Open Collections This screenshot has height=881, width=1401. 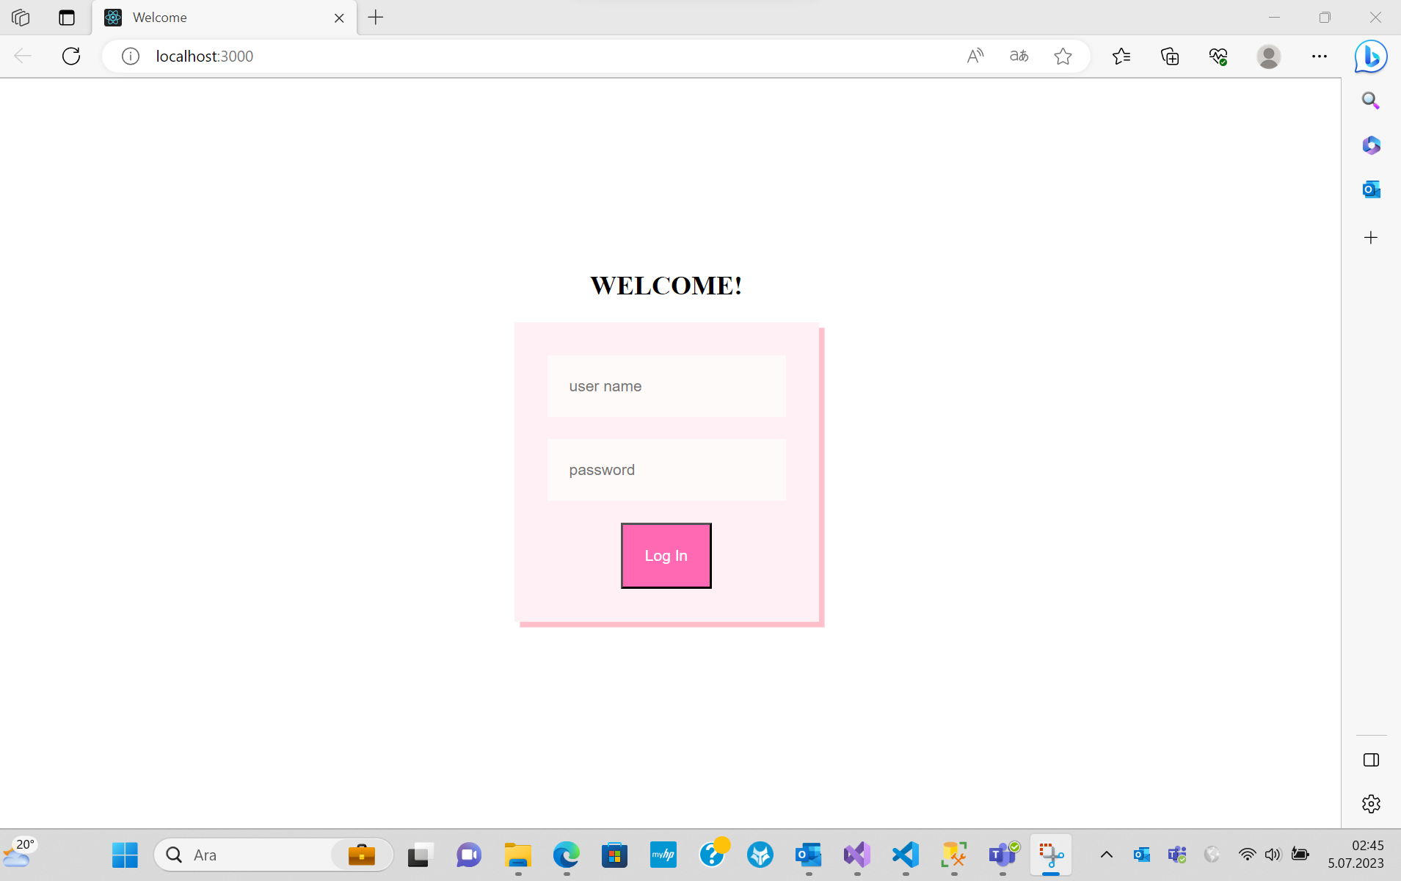click(x=1169, y=56)
